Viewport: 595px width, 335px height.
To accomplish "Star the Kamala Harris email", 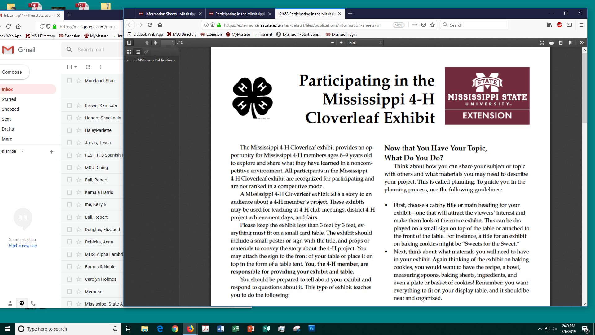I will pyautogui.click(x=79, y=192).
